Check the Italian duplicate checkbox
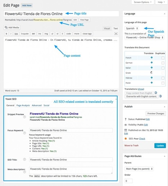The image size is (168, 186). coord(163,68)
